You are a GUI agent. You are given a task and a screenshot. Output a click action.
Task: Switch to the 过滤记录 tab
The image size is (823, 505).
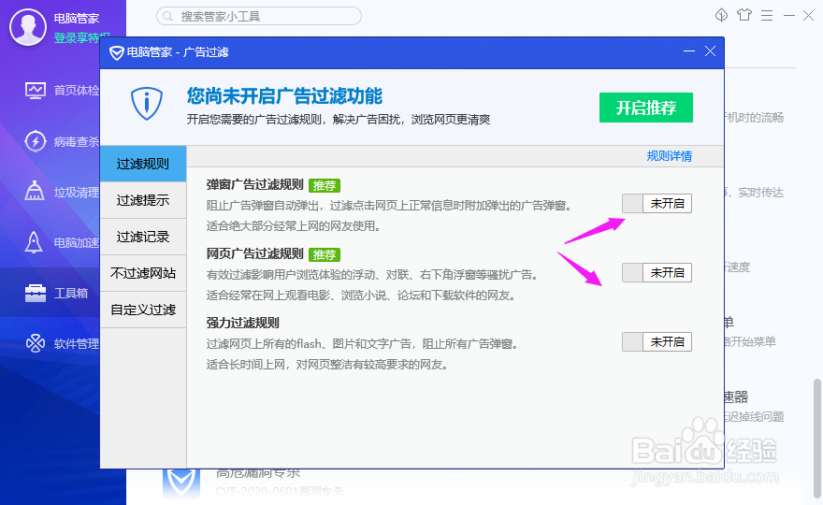pyautogui.click(x=143, y=237)
